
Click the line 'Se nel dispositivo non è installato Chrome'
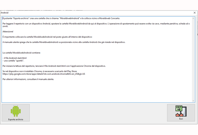[40, 71]
